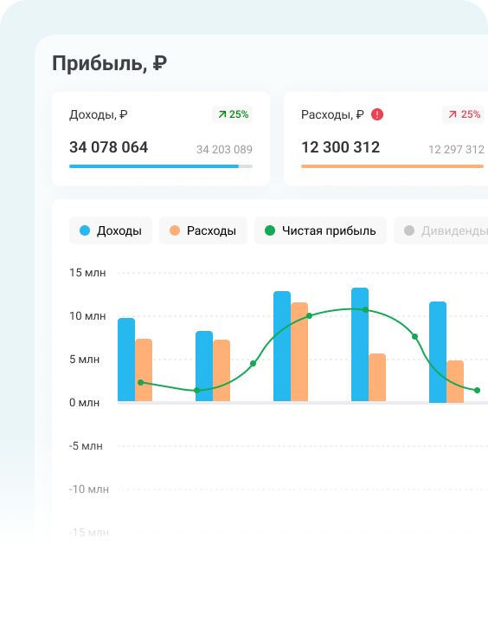Toggle the Доходы legend series
This screenshot has height=629, width=488.
[x=111, y=230]
